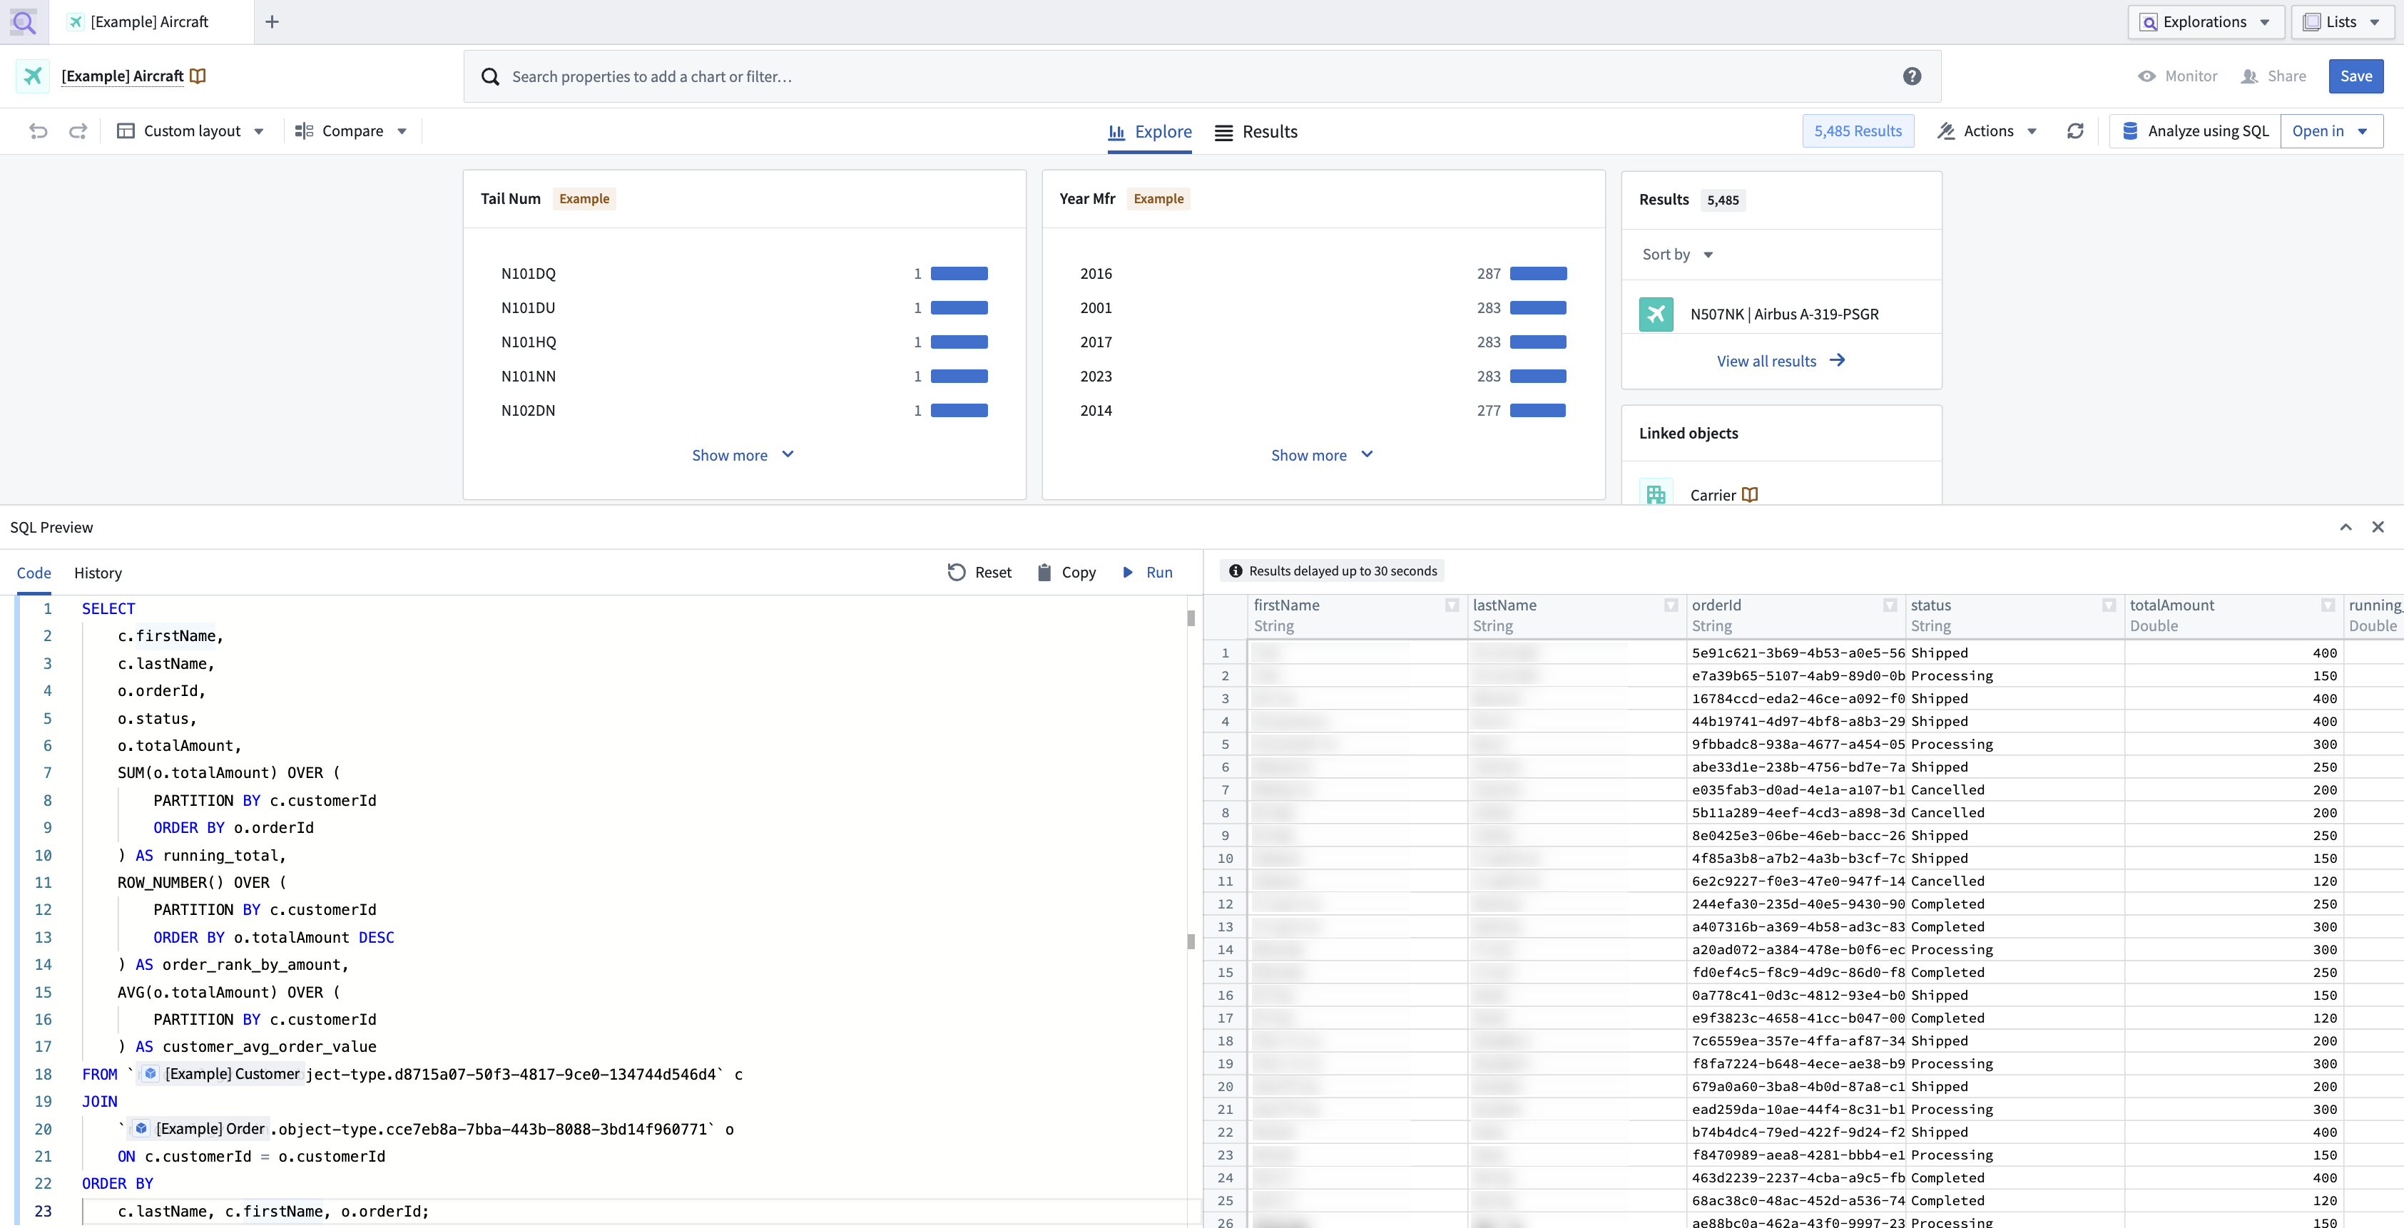Screen dimensions: 2404x1228
Task: Open the Open in dropdown
Action: point(2331,131)
